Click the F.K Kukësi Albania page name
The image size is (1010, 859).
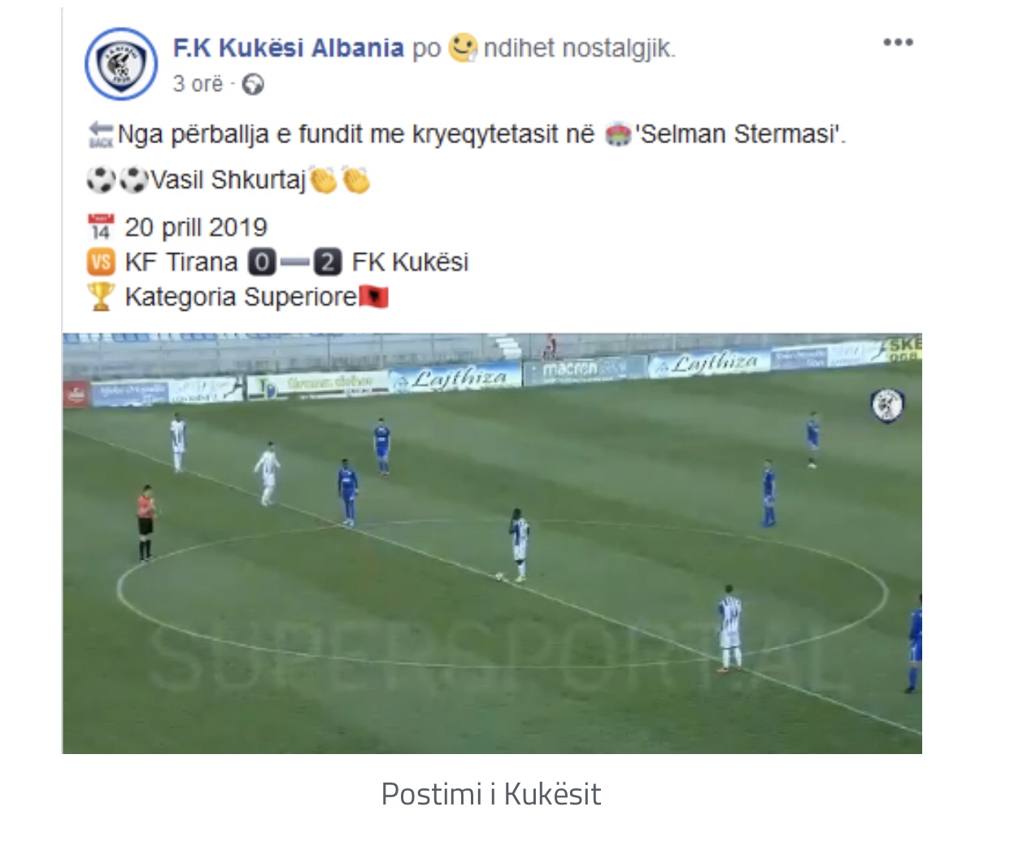click(x=288, y=48)
